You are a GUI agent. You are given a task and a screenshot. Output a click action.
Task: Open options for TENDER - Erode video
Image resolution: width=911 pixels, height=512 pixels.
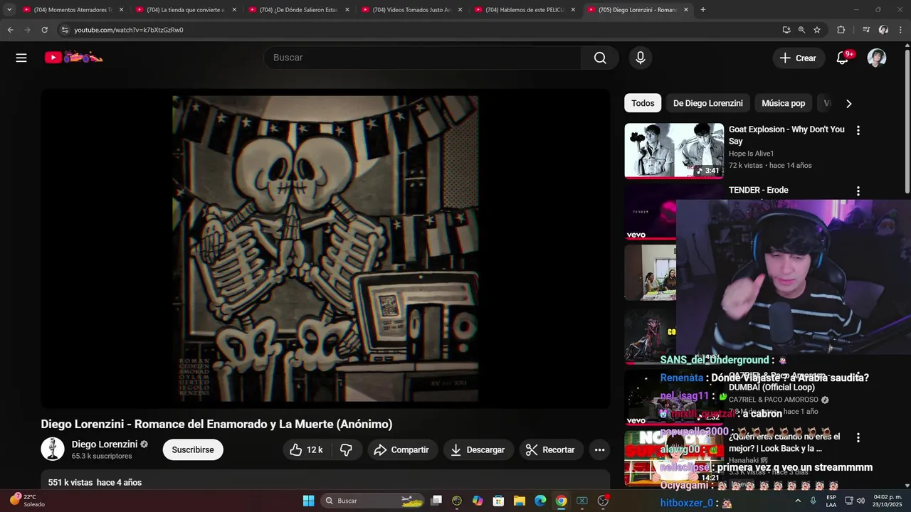pos(858,191)
